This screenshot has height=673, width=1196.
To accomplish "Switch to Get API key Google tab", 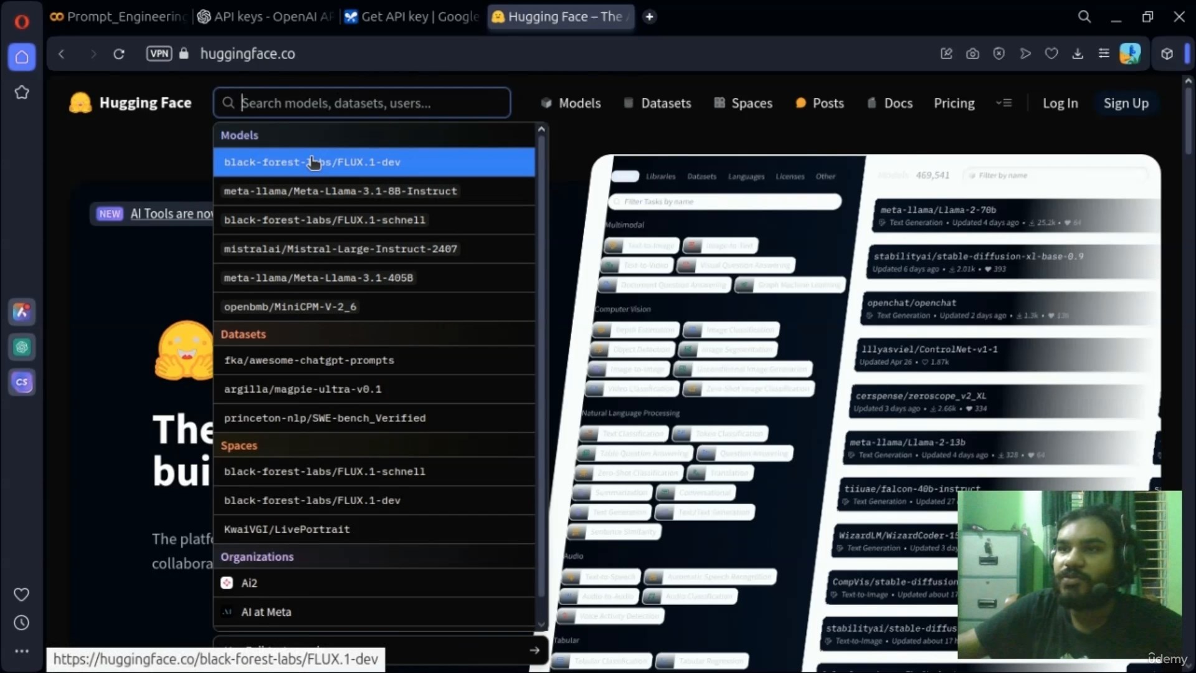I will tap(413, 17).
